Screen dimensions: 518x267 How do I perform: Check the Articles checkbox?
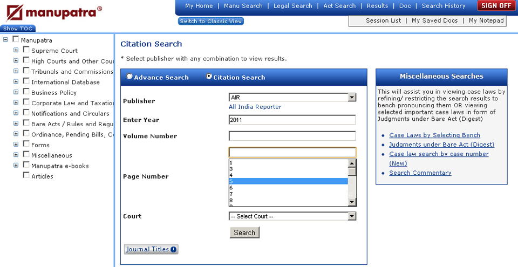point(26,175)
